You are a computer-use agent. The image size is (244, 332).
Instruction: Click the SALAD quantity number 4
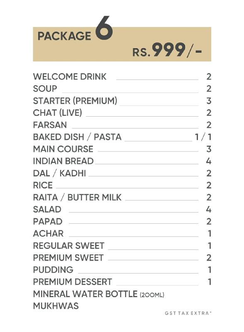coord(209,210)
